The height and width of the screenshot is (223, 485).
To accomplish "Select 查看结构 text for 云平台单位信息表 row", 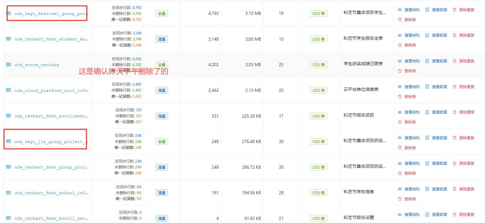I will (x=412, y=87).
